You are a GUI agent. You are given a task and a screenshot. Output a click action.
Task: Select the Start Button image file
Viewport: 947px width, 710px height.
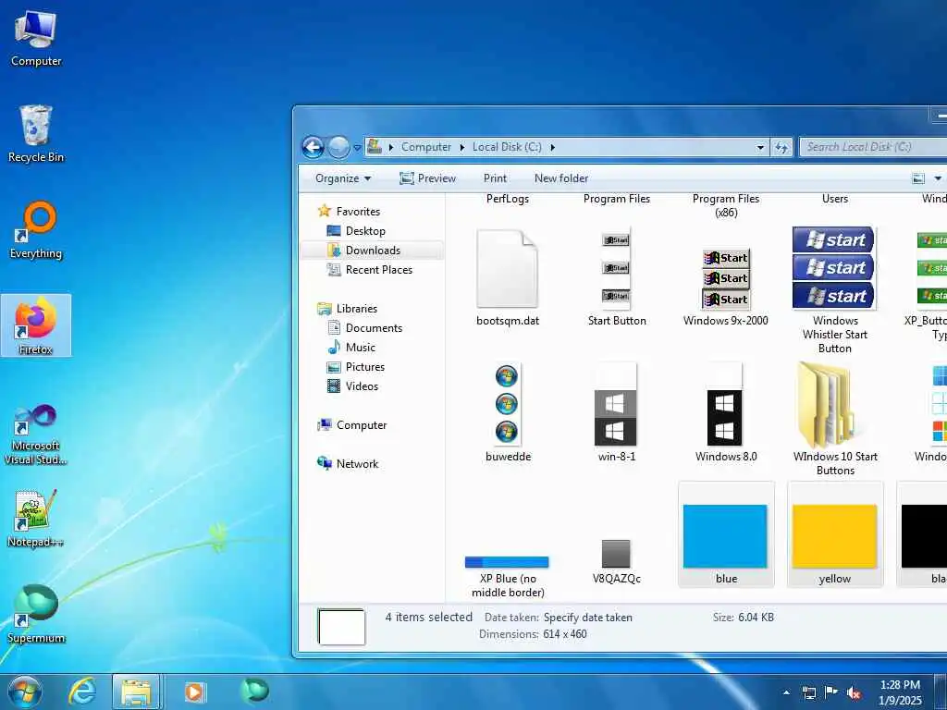point(617,277)
